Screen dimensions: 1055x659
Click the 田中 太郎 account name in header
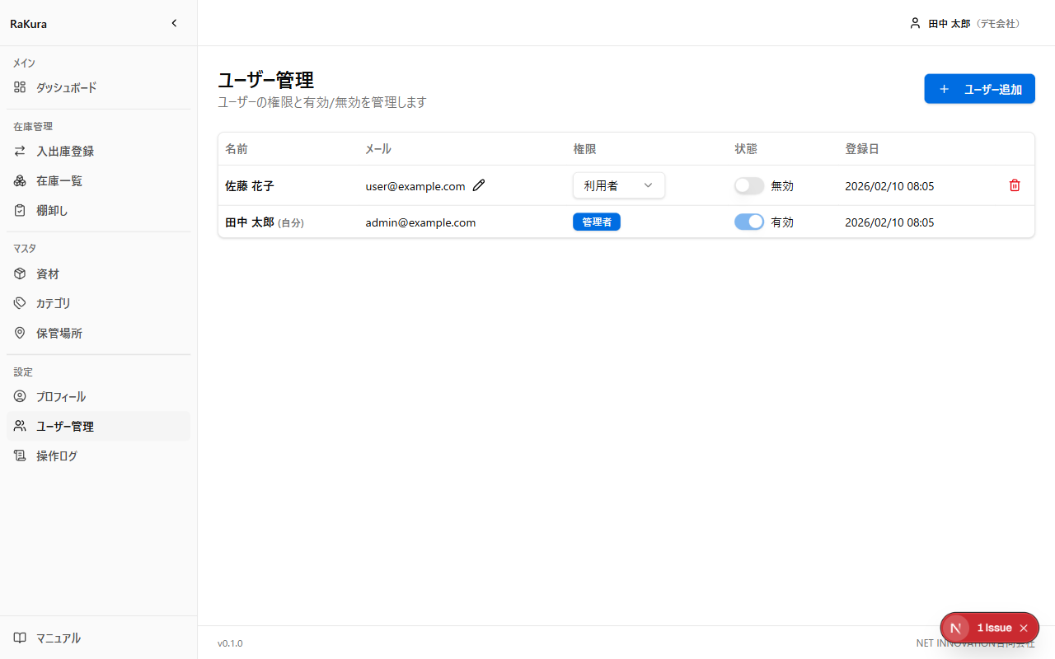click(x=949, y=24)
